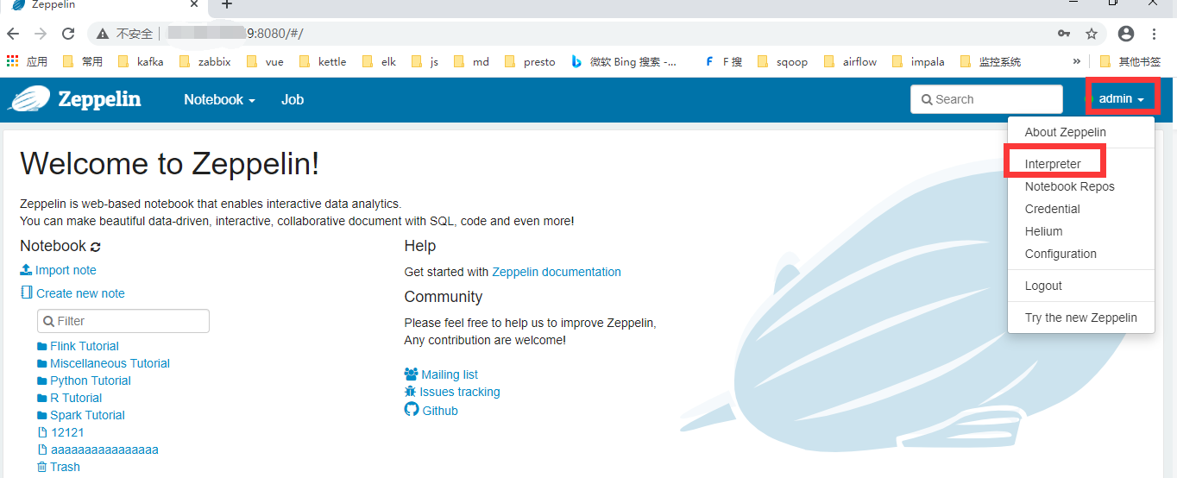Bookmark this page with star icon
Screen dimensions: 1177x478
1092,34
